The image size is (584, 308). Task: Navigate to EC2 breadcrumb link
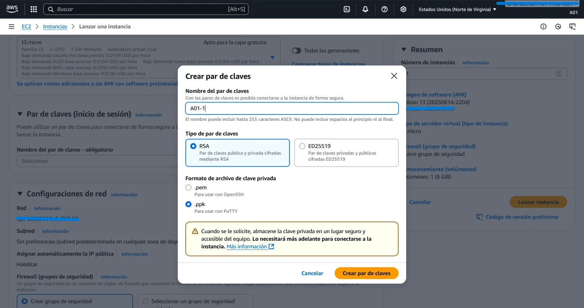(26, 27)
